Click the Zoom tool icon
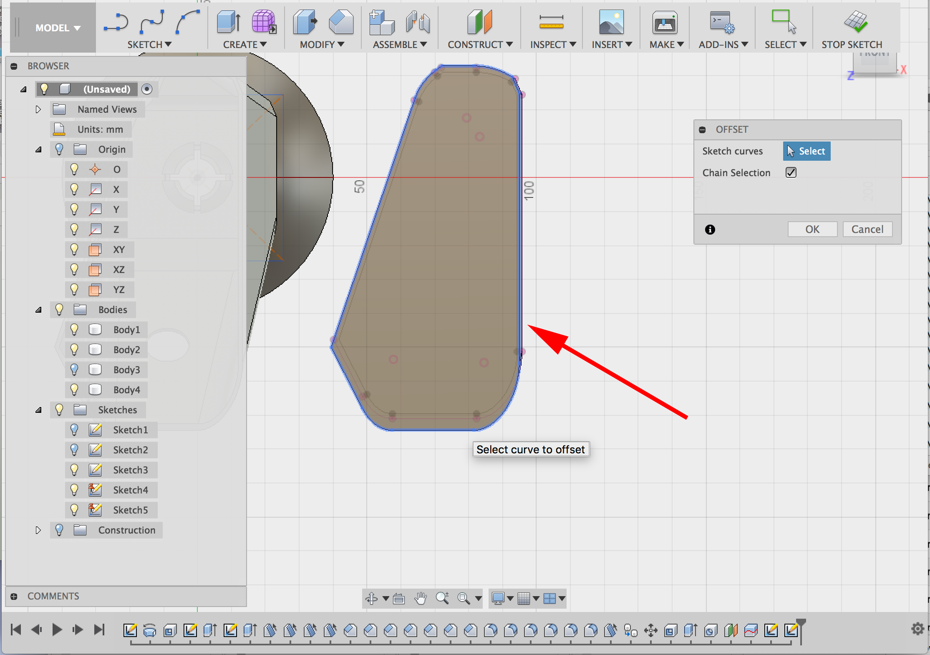Image resolution: width=930 pixels, height=655 pixels. click(442, 598)
